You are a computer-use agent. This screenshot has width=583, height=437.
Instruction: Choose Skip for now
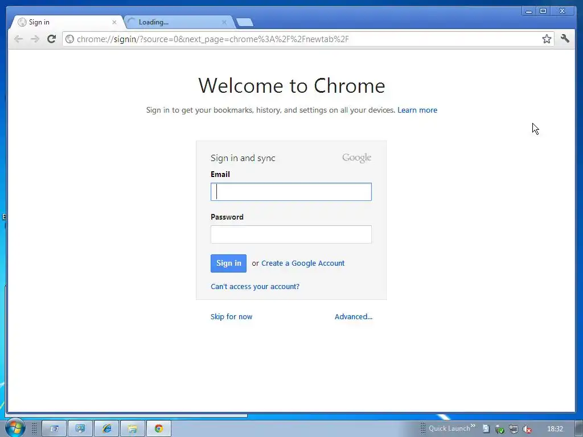point(231,316)
